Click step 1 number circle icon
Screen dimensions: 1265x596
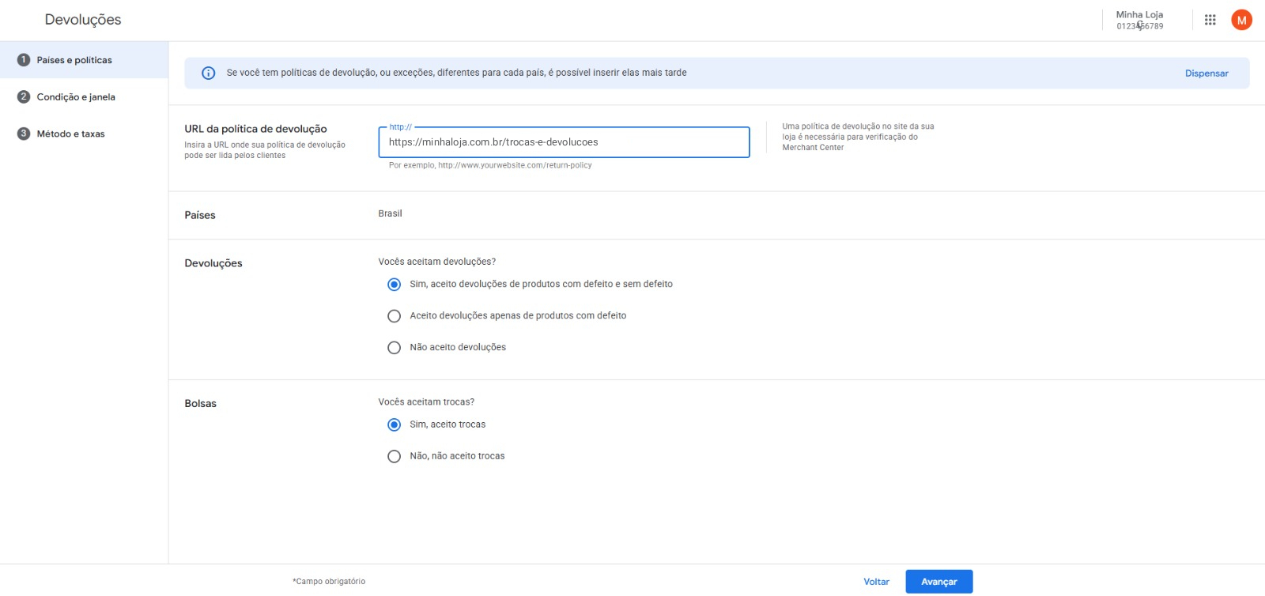[x=24, y=60]
